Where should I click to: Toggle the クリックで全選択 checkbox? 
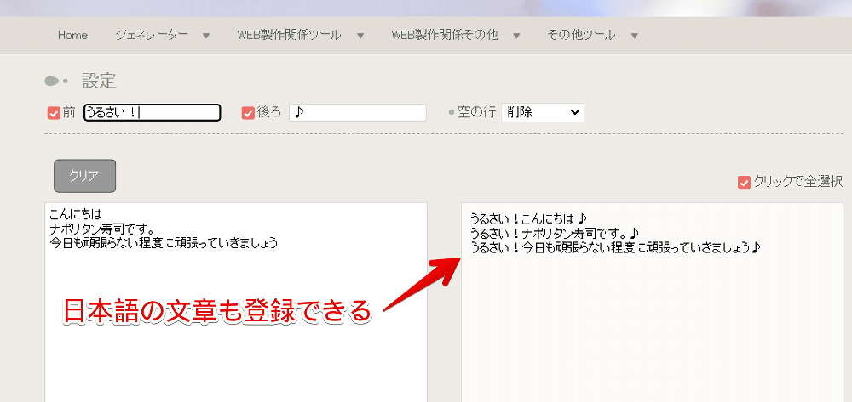tap(744, 183)
